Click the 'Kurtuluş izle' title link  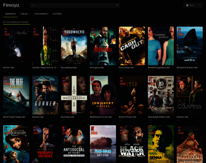click(67, 117)
